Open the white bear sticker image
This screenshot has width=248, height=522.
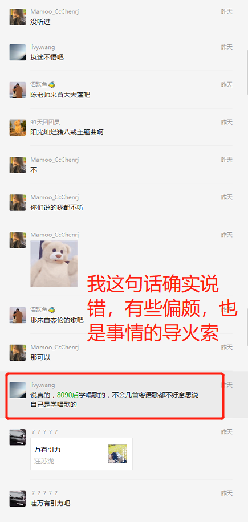click(54, 263)
